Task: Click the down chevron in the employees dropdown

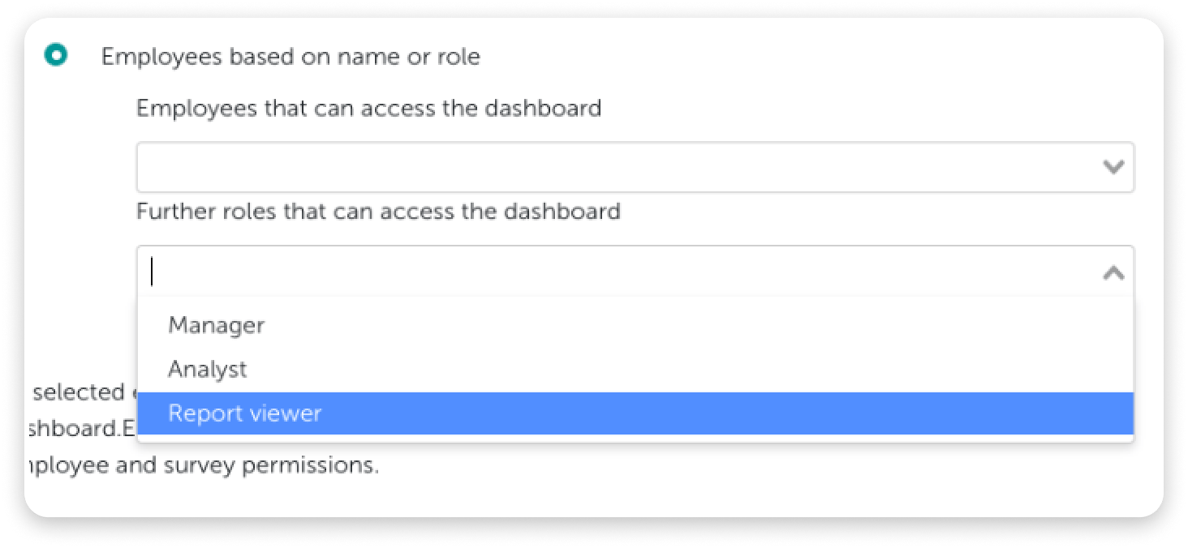Action: coord(1113,167)
